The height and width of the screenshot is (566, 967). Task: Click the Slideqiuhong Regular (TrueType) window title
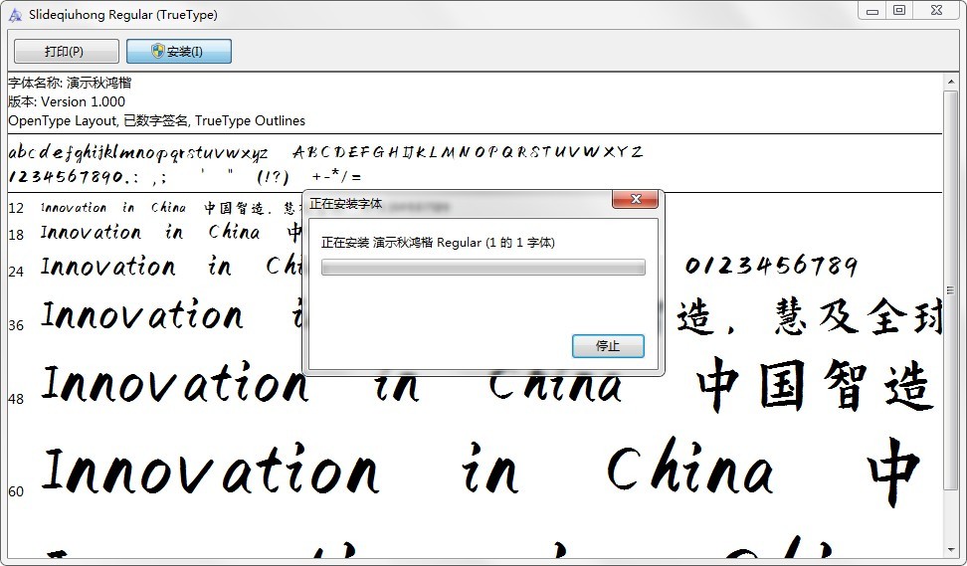(123, 15)
